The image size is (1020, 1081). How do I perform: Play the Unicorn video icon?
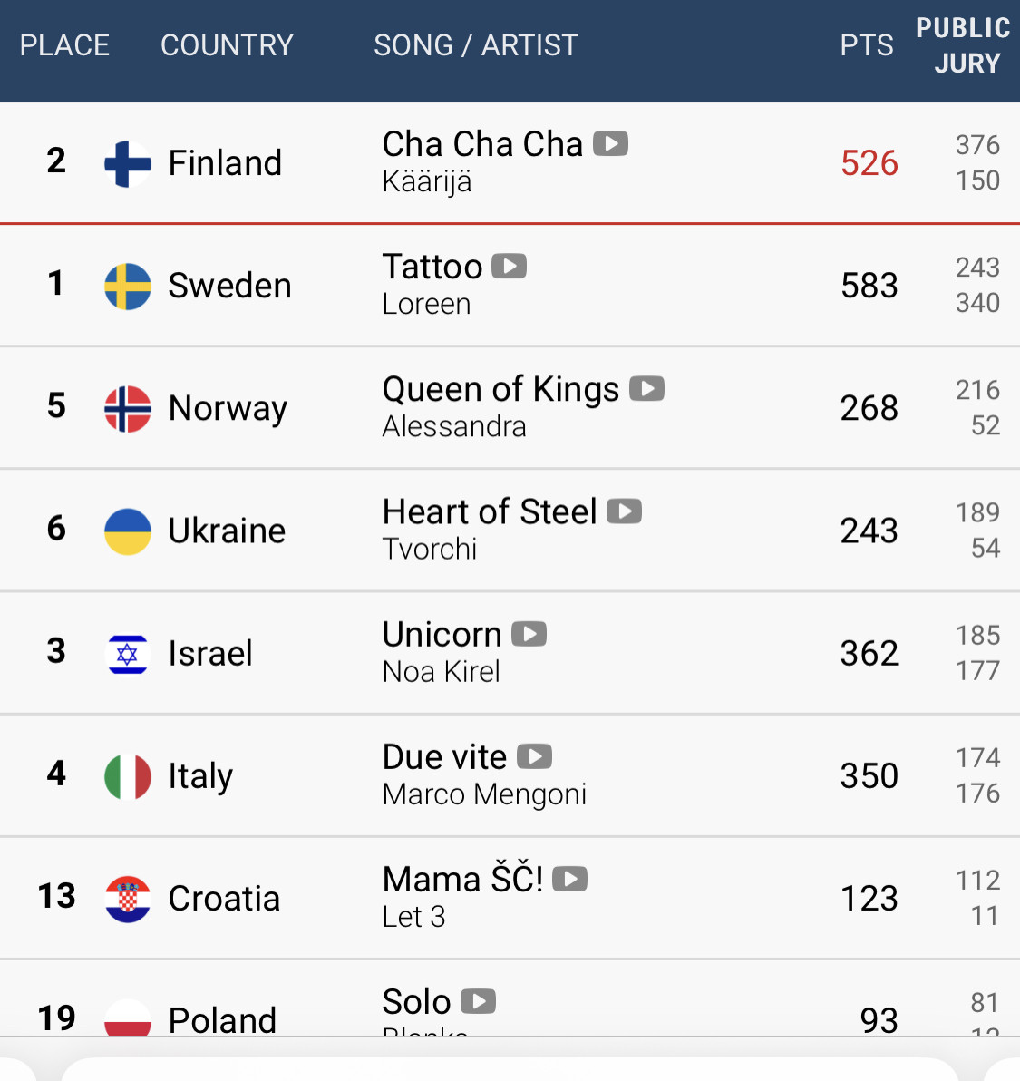click(529, 634)
